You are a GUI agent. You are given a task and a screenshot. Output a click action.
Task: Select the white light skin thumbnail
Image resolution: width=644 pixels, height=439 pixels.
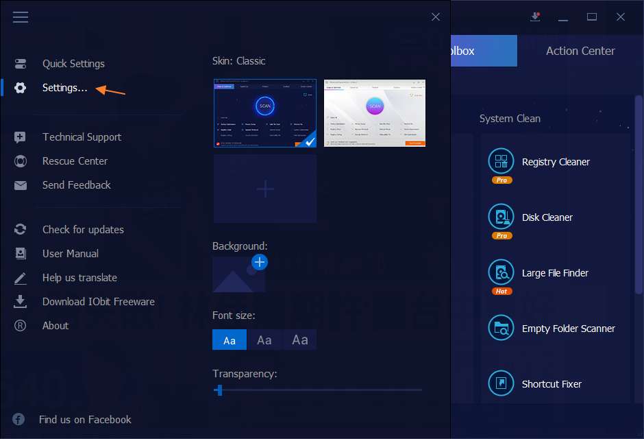click(x=375, y=113)
